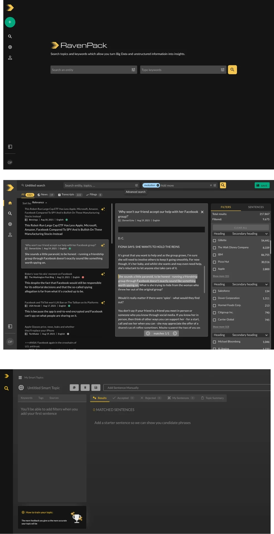Close the Dorset Echo article preview
The height and width of the screenshot is (534, 274).
202,212
